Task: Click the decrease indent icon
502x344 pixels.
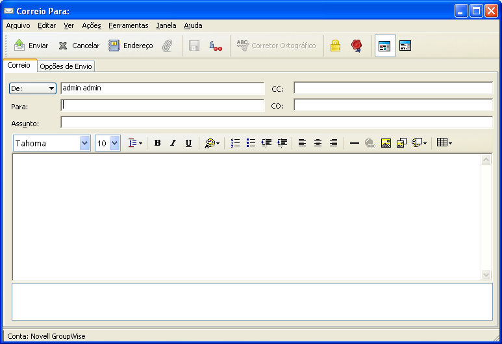Action: (x=266, y=143)
